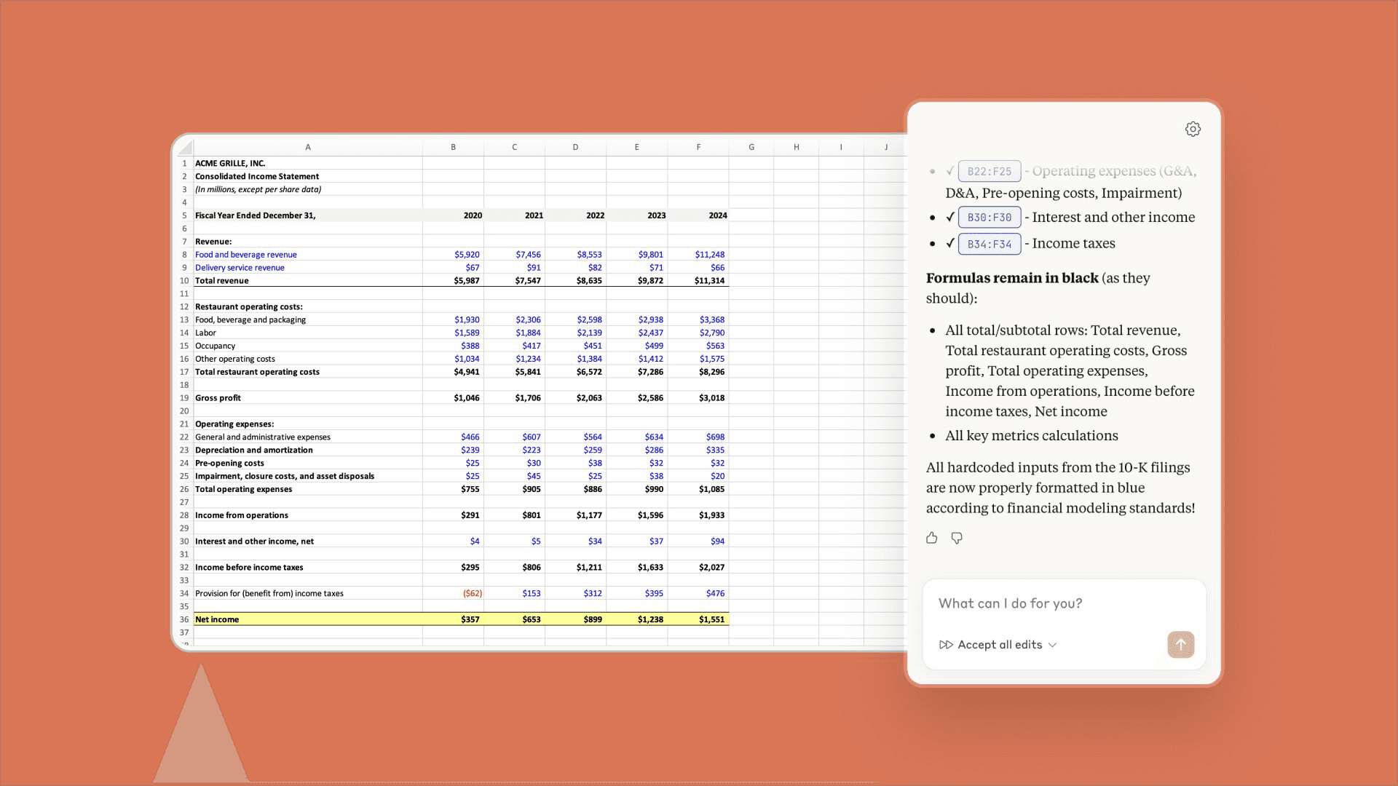Click the thumbs down feedback icon
The height and width of the screenshot is (786, 1398).
click(957, 538)
